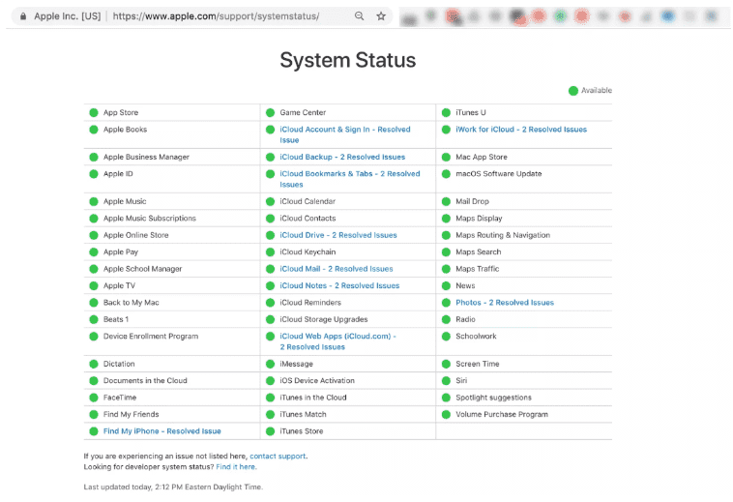733x502 pixels.
Task: Click green status dot beside FaceTime
Action: (94, 398)
